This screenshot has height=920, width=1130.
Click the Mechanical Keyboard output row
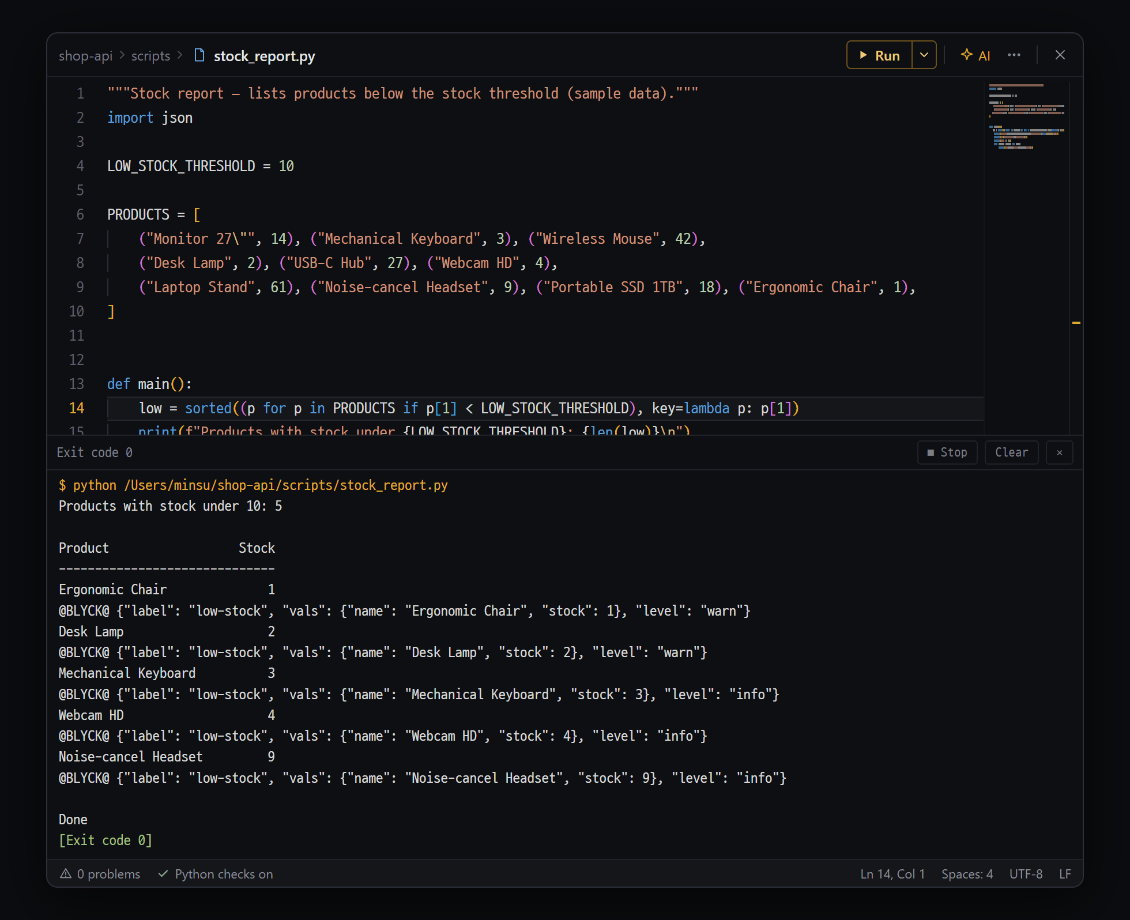(167, 673)
